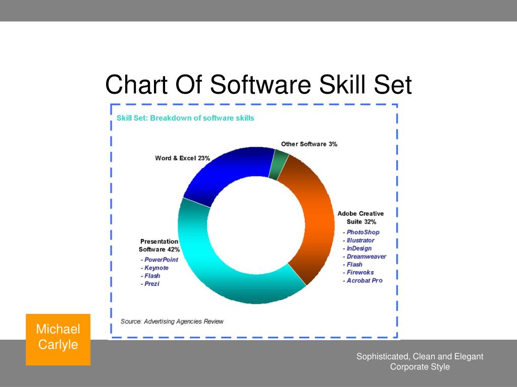Click the orange 'Michael Carlyle' name box
517x387 pixels.
point(58,340)
